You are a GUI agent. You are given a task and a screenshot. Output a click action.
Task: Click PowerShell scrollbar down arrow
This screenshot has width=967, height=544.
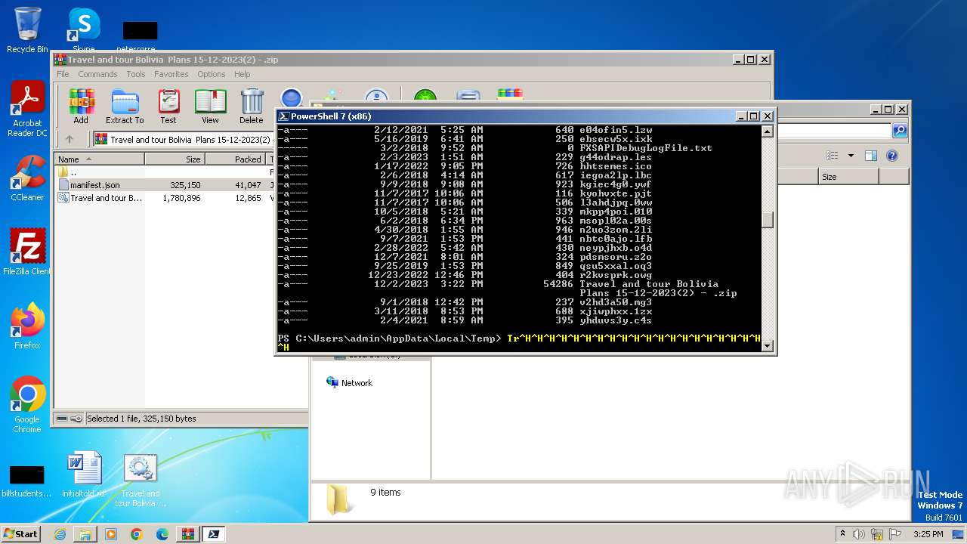pos(767,346)
